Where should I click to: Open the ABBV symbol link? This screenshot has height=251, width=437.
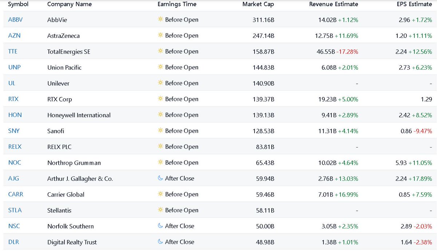coord(15,20)
